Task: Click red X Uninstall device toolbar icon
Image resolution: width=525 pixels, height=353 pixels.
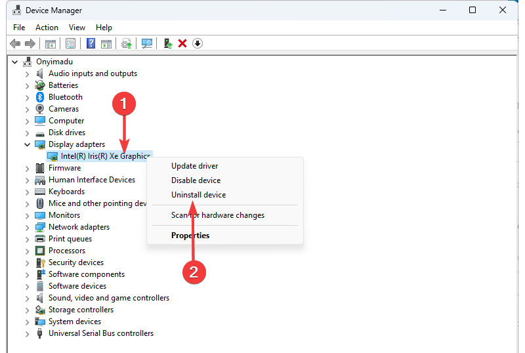Action: 182,43
